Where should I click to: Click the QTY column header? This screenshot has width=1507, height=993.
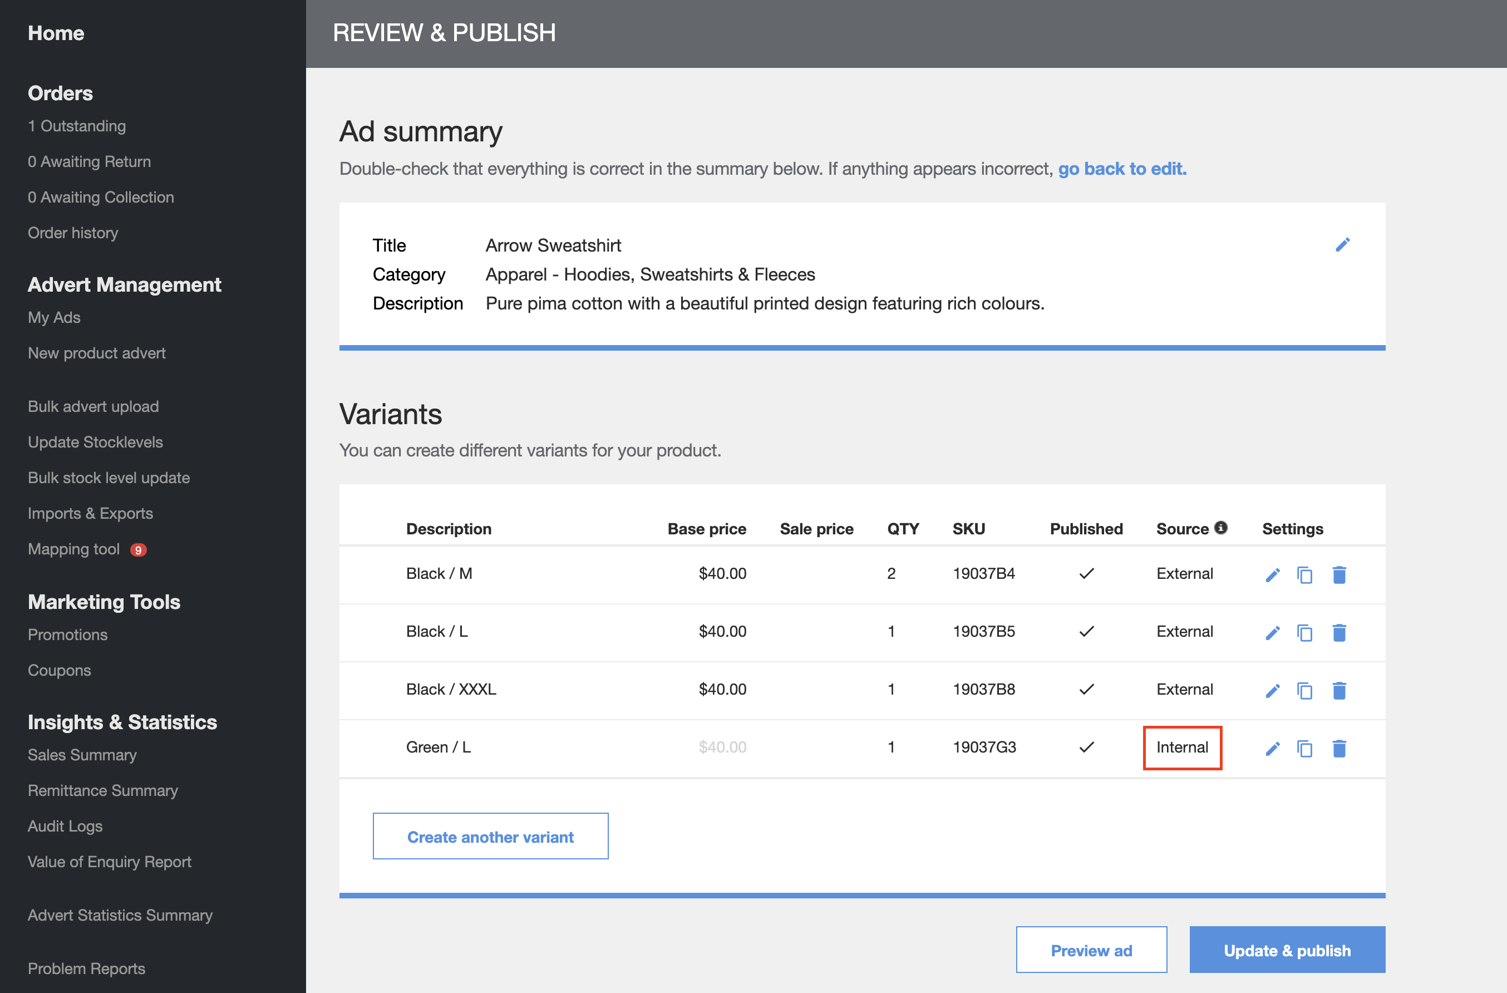click(902, 529)
